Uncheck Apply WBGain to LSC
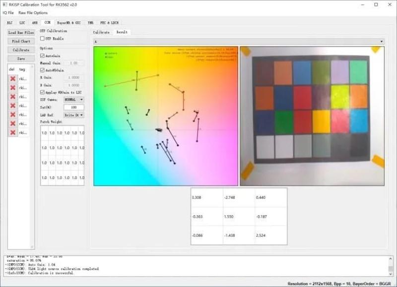 coord(42,92)
